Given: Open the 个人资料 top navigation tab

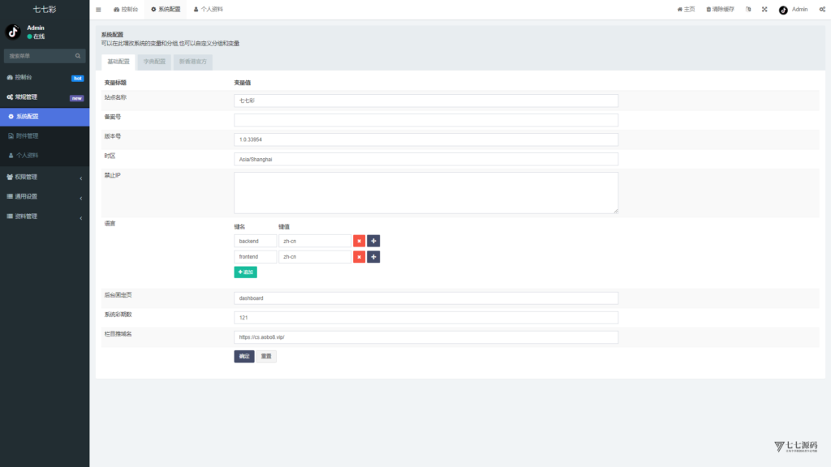Looking at the screenshot, I should pyautogui.click(x=209, y=10).
